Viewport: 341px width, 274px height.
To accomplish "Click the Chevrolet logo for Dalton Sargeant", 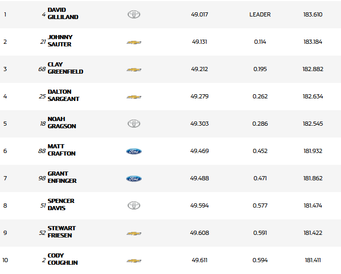I will 134,97.
